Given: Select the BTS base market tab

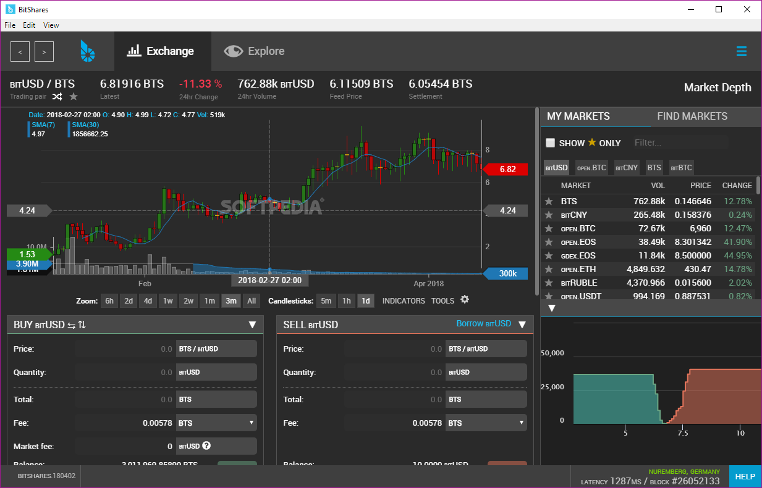Looking at the screenshot, I should (x=654, y=167).
